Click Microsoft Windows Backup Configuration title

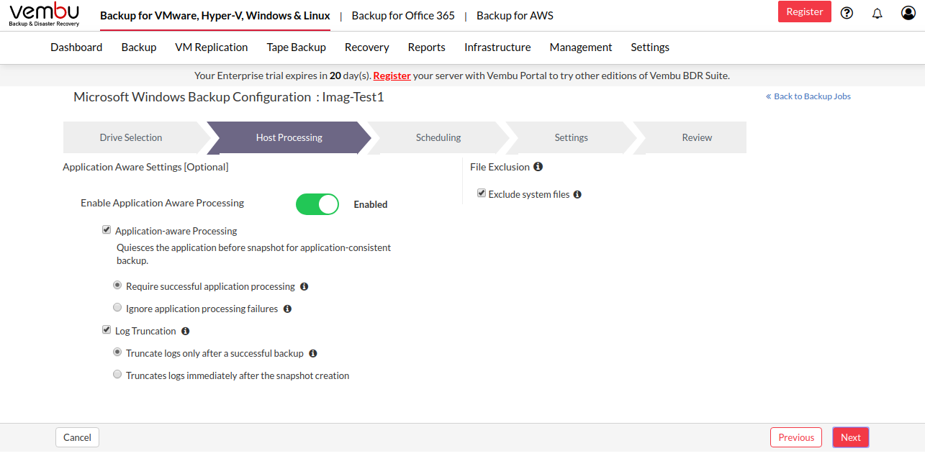(x=229, y=97)
